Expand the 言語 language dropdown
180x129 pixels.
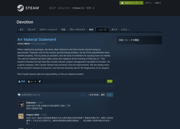[x=158, y=3]
